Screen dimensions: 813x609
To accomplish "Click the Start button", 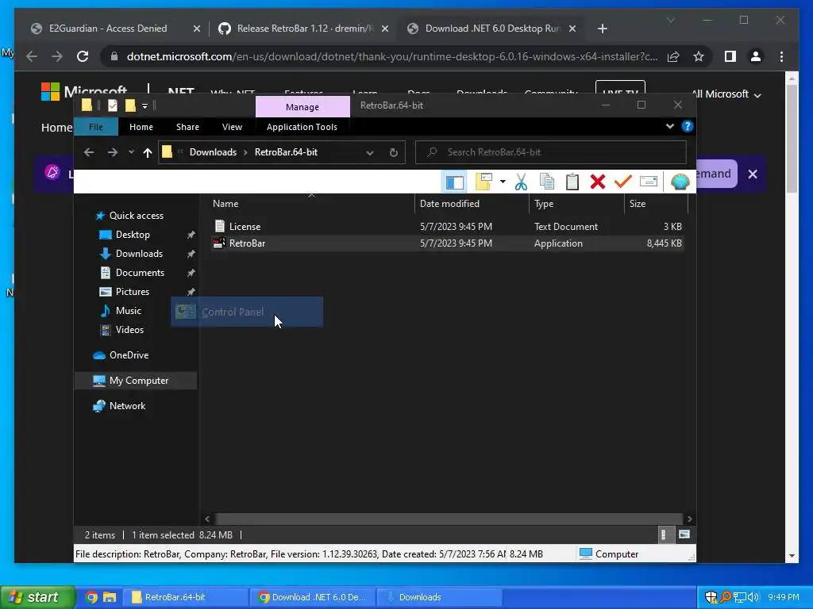I will click(37, 597).
